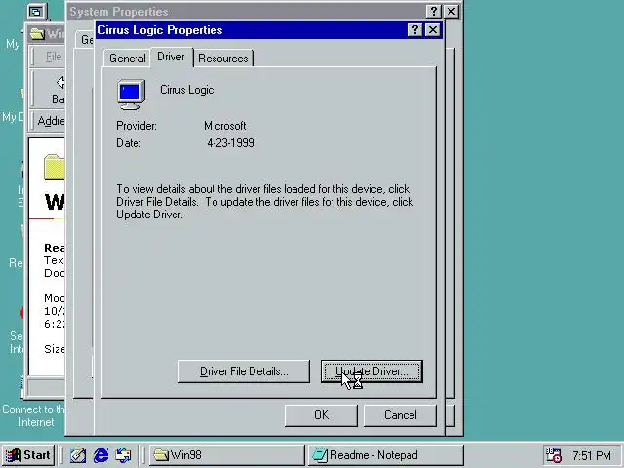Click the Update Driver button

click(371, 371)
